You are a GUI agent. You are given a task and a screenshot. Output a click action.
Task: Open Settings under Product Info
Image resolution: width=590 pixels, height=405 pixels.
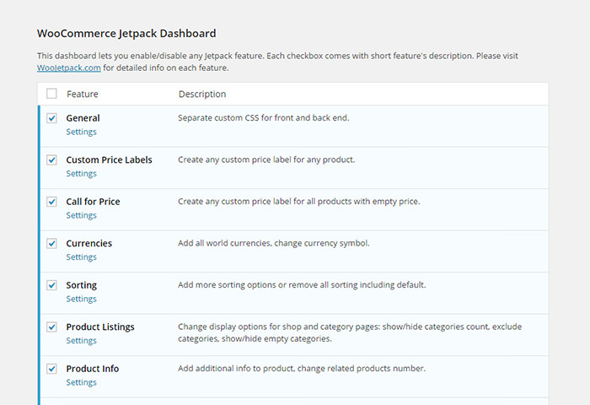(81, 383)
